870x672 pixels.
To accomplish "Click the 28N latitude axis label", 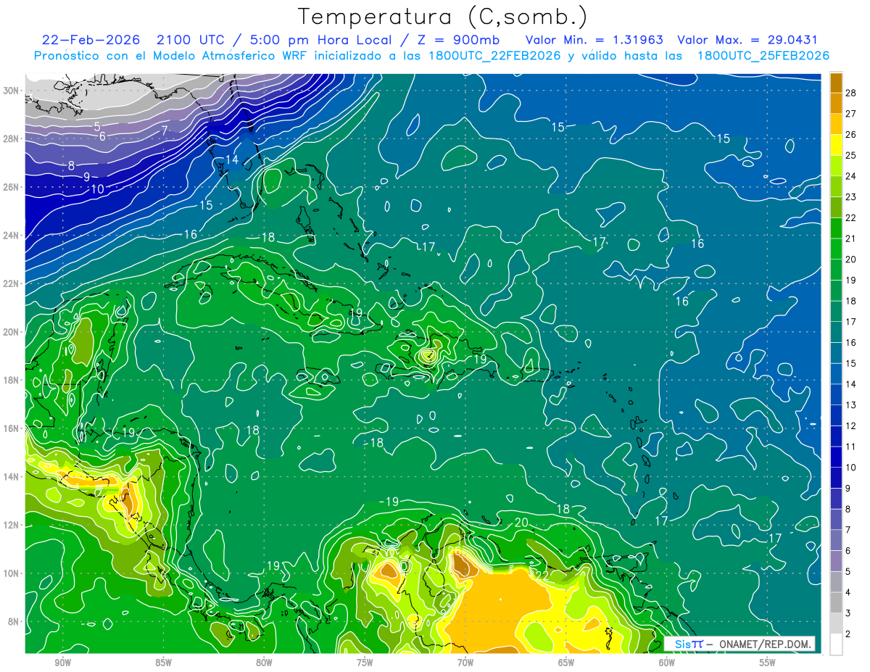I will [x=12, y=138].
